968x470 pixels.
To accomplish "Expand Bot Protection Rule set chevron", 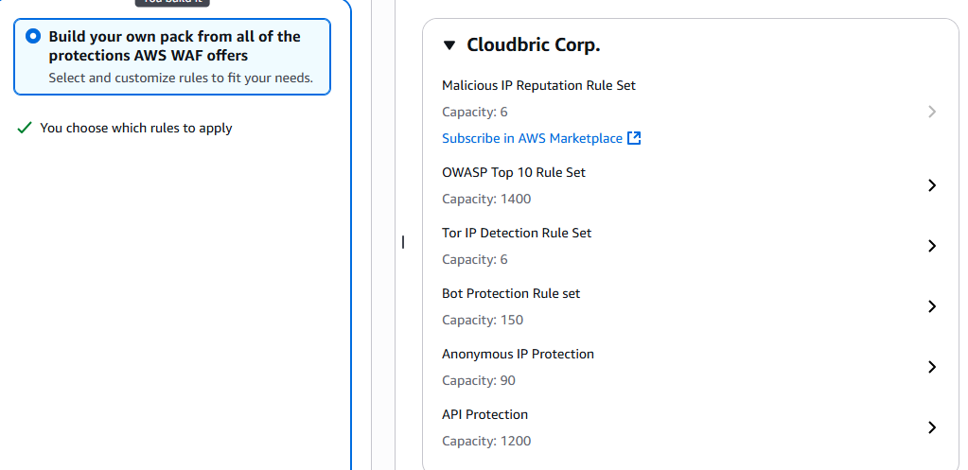I will coord(932,306).
